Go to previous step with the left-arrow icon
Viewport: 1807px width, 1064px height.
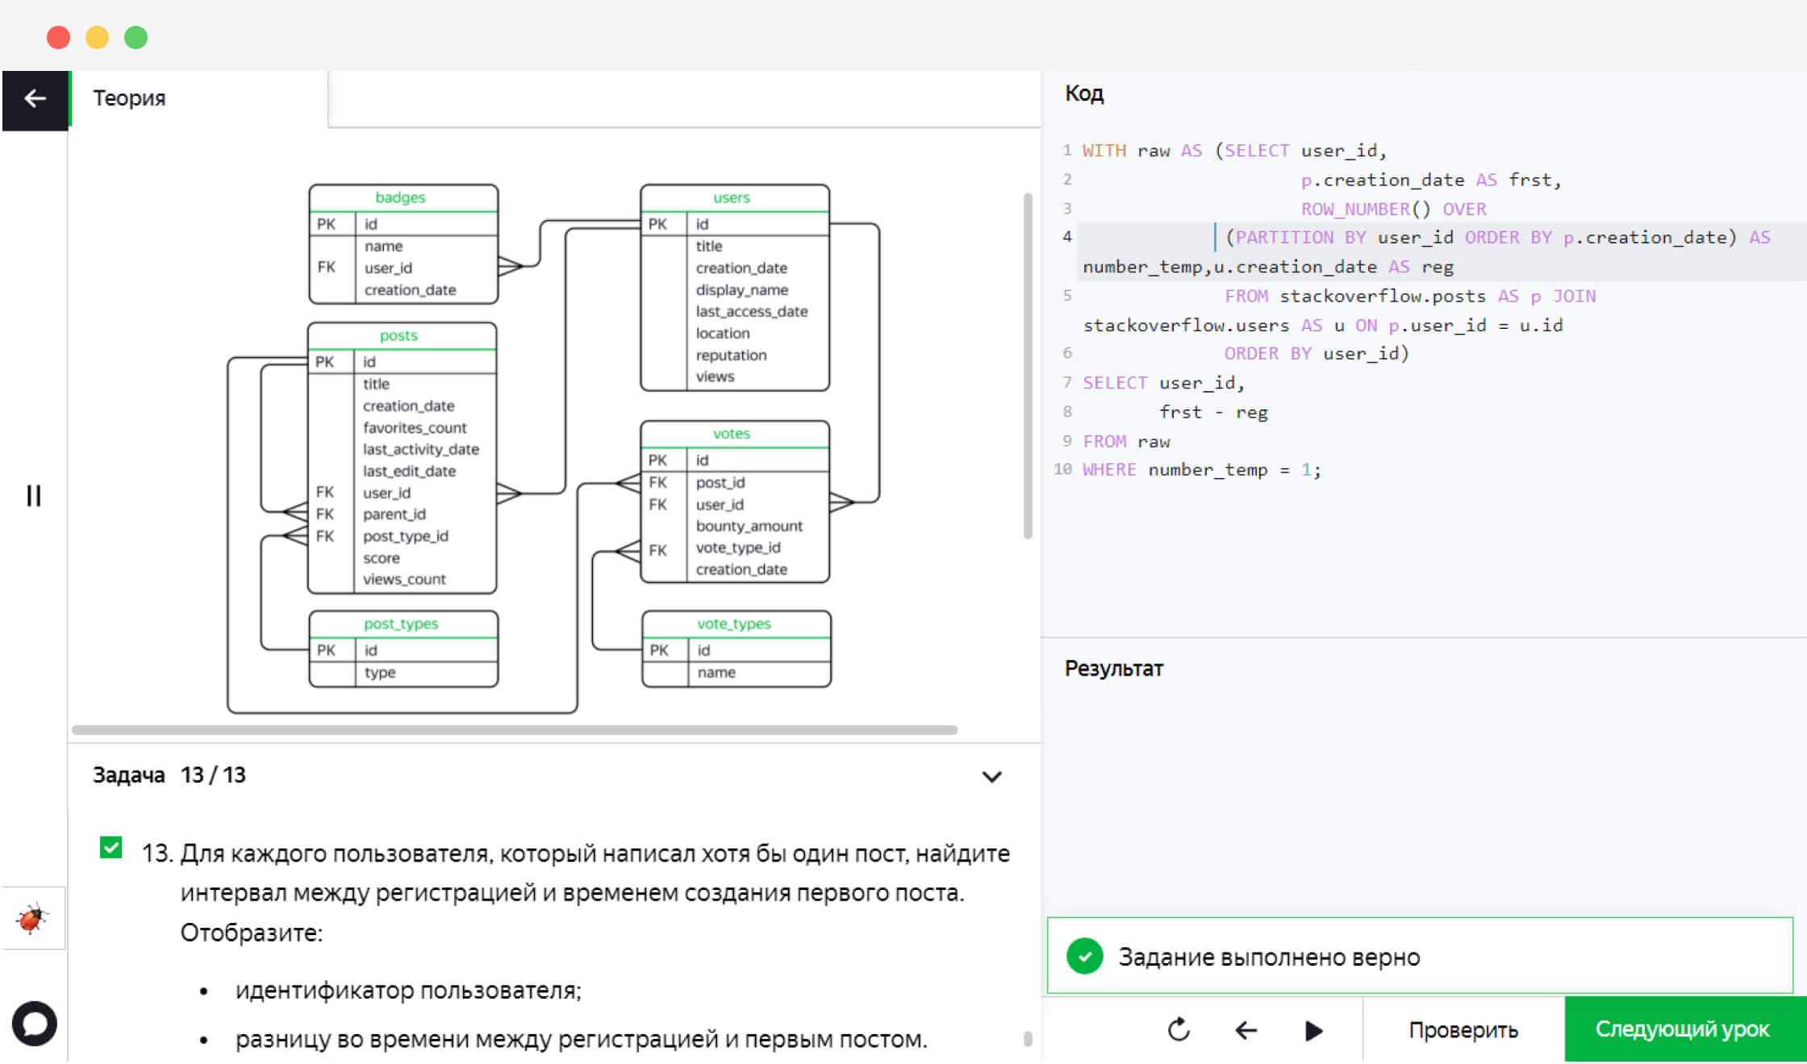[x=1246, y=1030]
